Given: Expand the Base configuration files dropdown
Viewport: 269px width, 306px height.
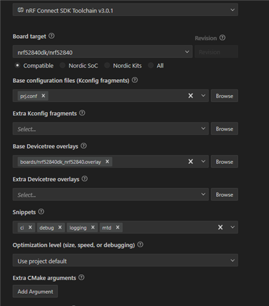Looking at the screenshot, I should (x=203, y=96).
